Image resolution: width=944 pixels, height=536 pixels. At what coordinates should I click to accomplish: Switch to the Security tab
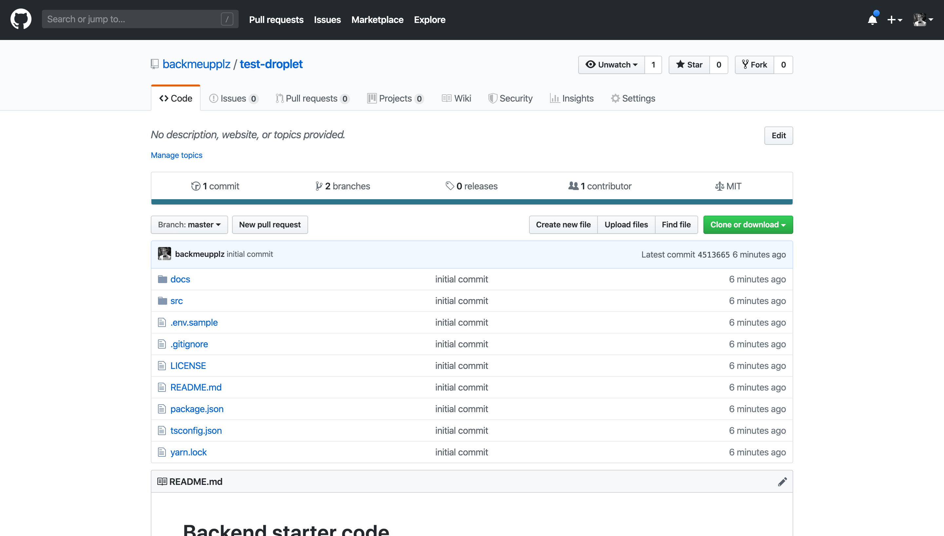(510, 98)
